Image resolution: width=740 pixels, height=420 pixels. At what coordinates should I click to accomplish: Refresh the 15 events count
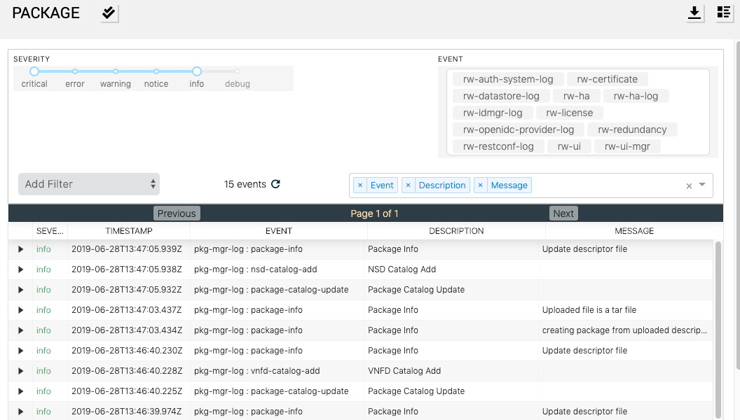click(275, 184)
